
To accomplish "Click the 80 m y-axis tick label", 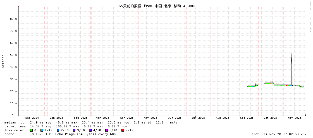I will pyautogui.click(x=13, y=19).
